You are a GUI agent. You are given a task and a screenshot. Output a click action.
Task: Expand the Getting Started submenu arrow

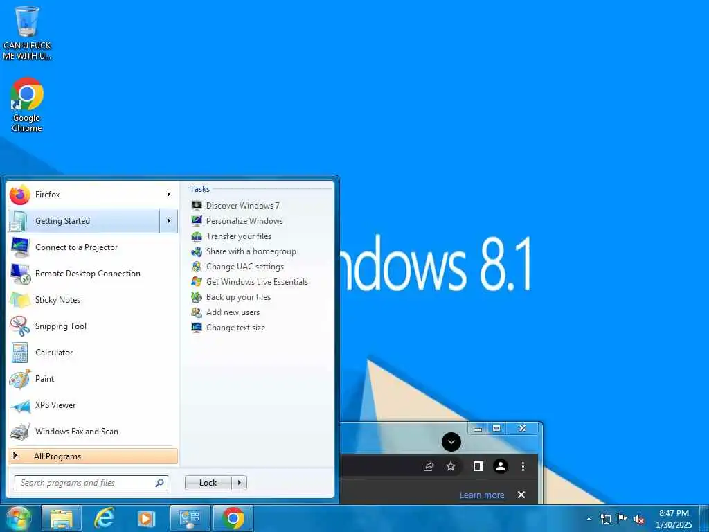[x=169, y=221]
